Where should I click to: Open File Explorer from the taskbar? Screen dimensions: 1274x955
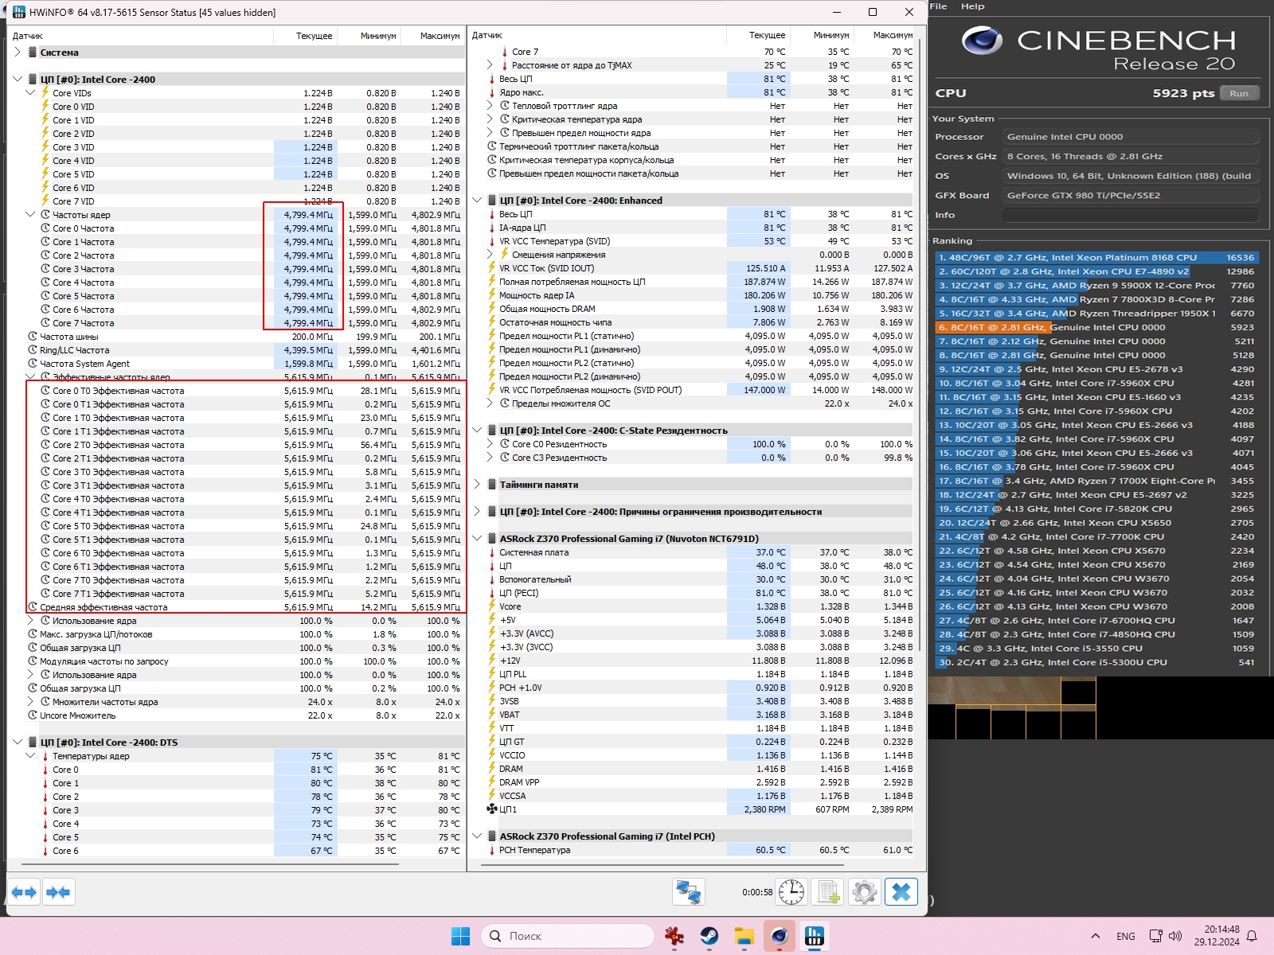pyautogui.click(x=744, y=937)
